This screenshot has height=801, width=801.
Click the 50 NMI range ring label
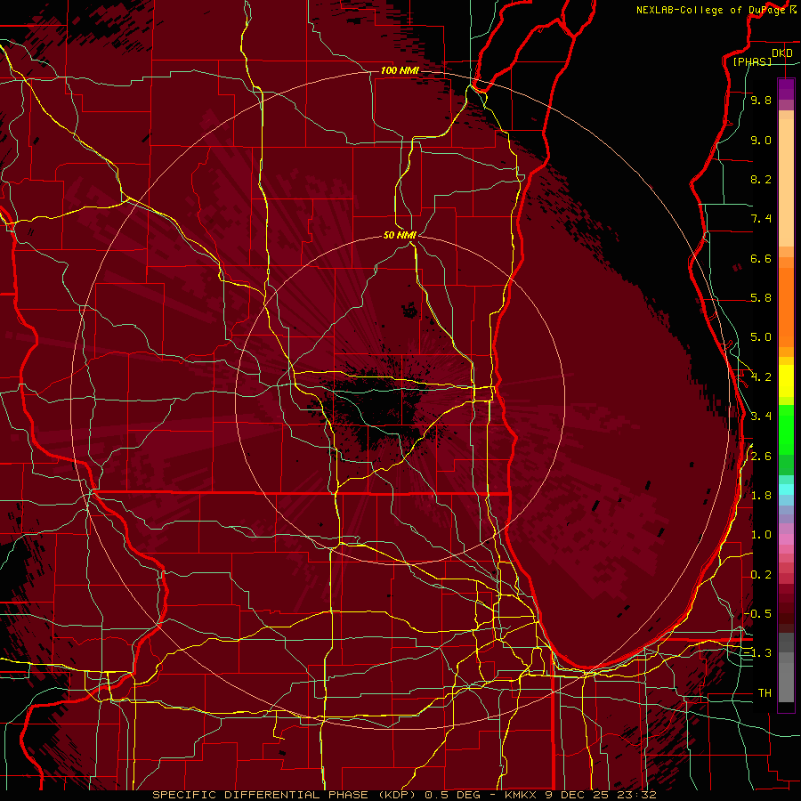pos(400,236)
